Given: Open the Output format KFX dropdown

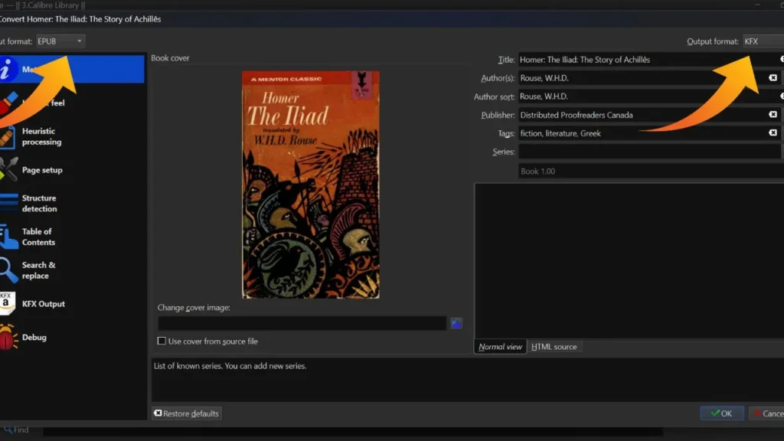Looking at the screenshot, I should click(x=763, y=41).
